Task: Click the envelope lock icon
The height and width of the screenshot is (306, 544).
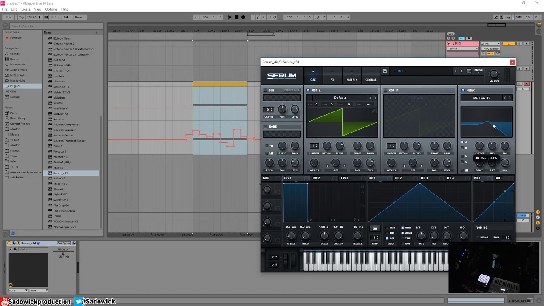Action: click(x=363, y=186)
